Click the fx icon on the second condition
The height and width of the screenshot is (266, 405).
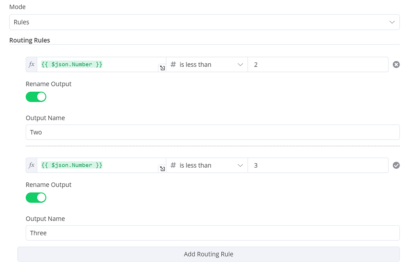tap(31, 165)
